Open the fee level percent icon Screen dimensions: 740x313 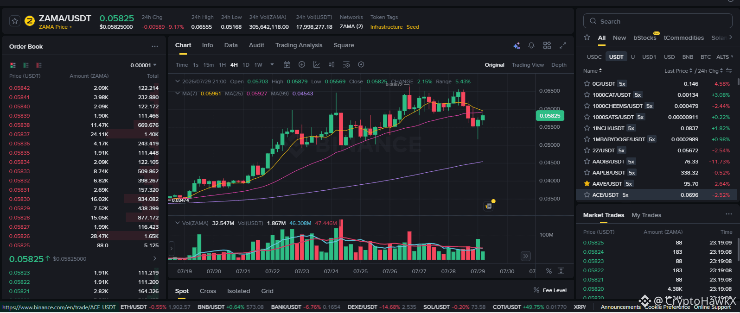tap(536, 290)
